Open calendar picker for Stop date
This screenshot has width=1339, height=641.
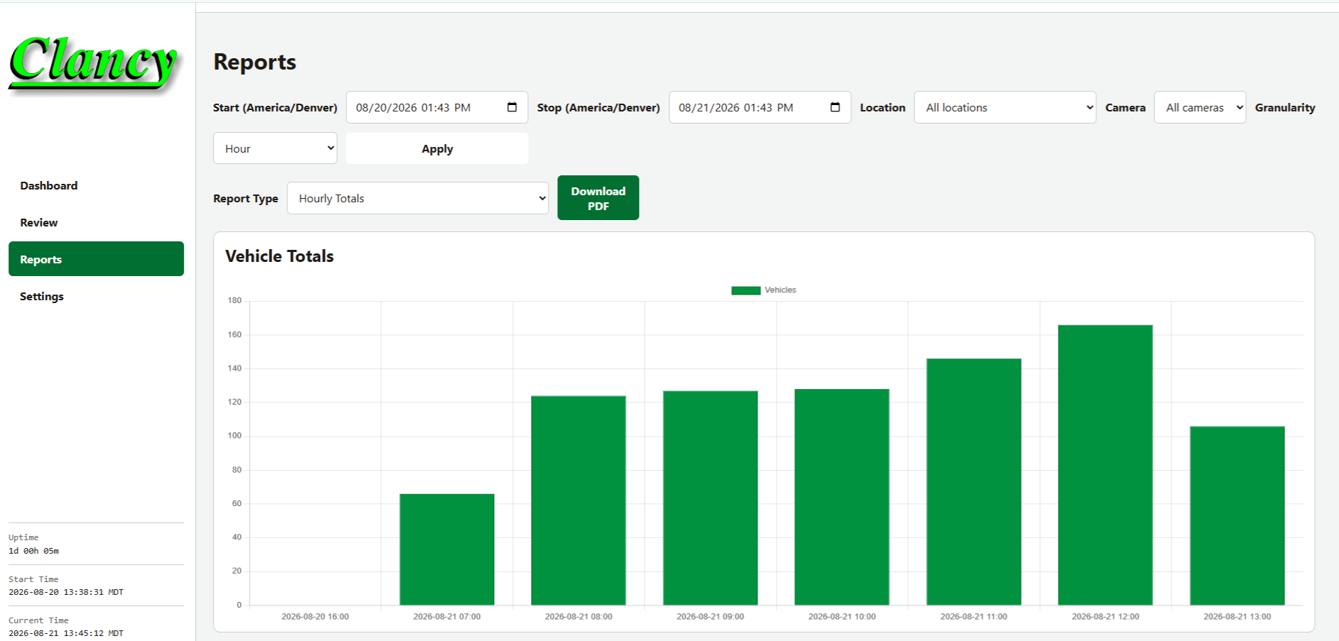click(x=835, y=107)
